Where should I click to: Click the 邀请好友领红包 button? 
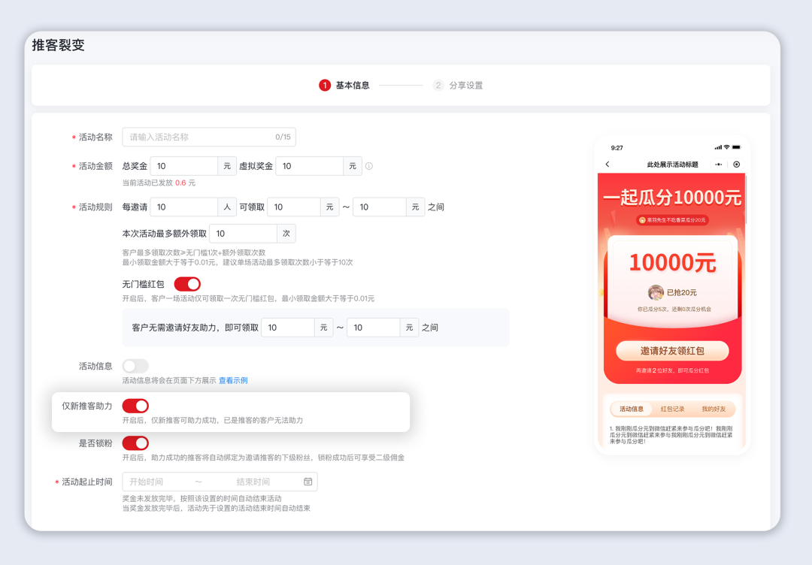671,351
